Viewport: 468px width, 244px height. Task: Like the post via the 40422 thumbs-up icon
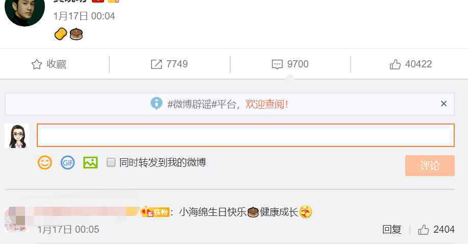[x=395, y=64]
